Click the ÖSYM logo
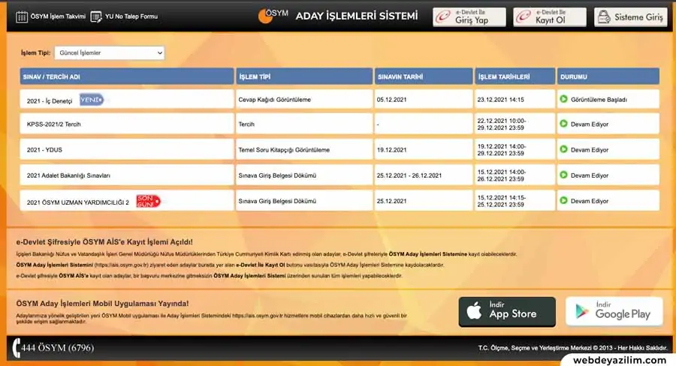Image resolution: width=676 pixels, height=366 pixels. [x=273, y=16]
